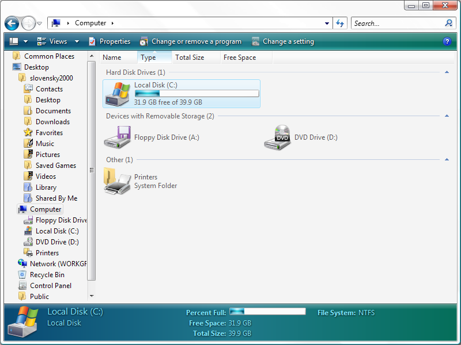Click Change or remove a program
Viewport: 461px width, 345px height.
[x=191, y=41]
